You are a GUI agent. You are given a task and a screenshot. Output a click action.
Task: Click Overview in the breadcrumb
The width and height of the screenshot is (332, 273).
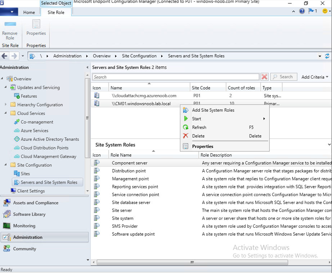point(102,56)
